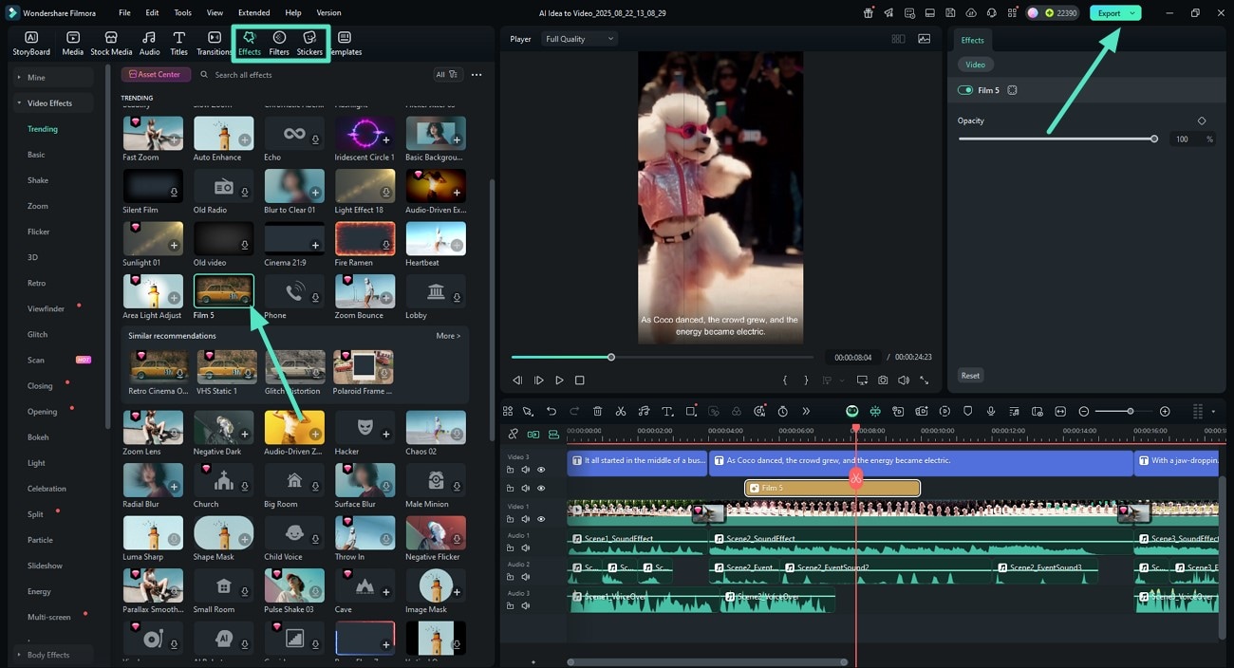Expand more timeline tools chevron
1234x668 pixels.
[806, 411]
